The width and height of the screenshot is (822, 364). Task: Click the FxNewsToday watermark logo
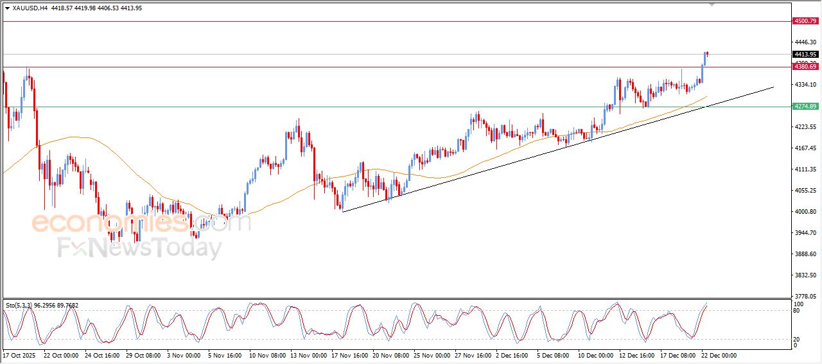tap(140, 247)
